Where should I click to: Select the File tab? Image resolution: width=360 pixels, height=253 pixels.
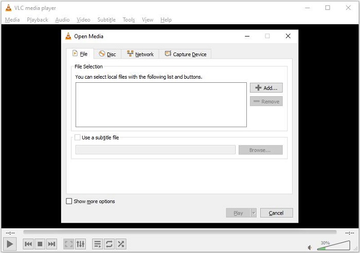(x=80, y=53)
